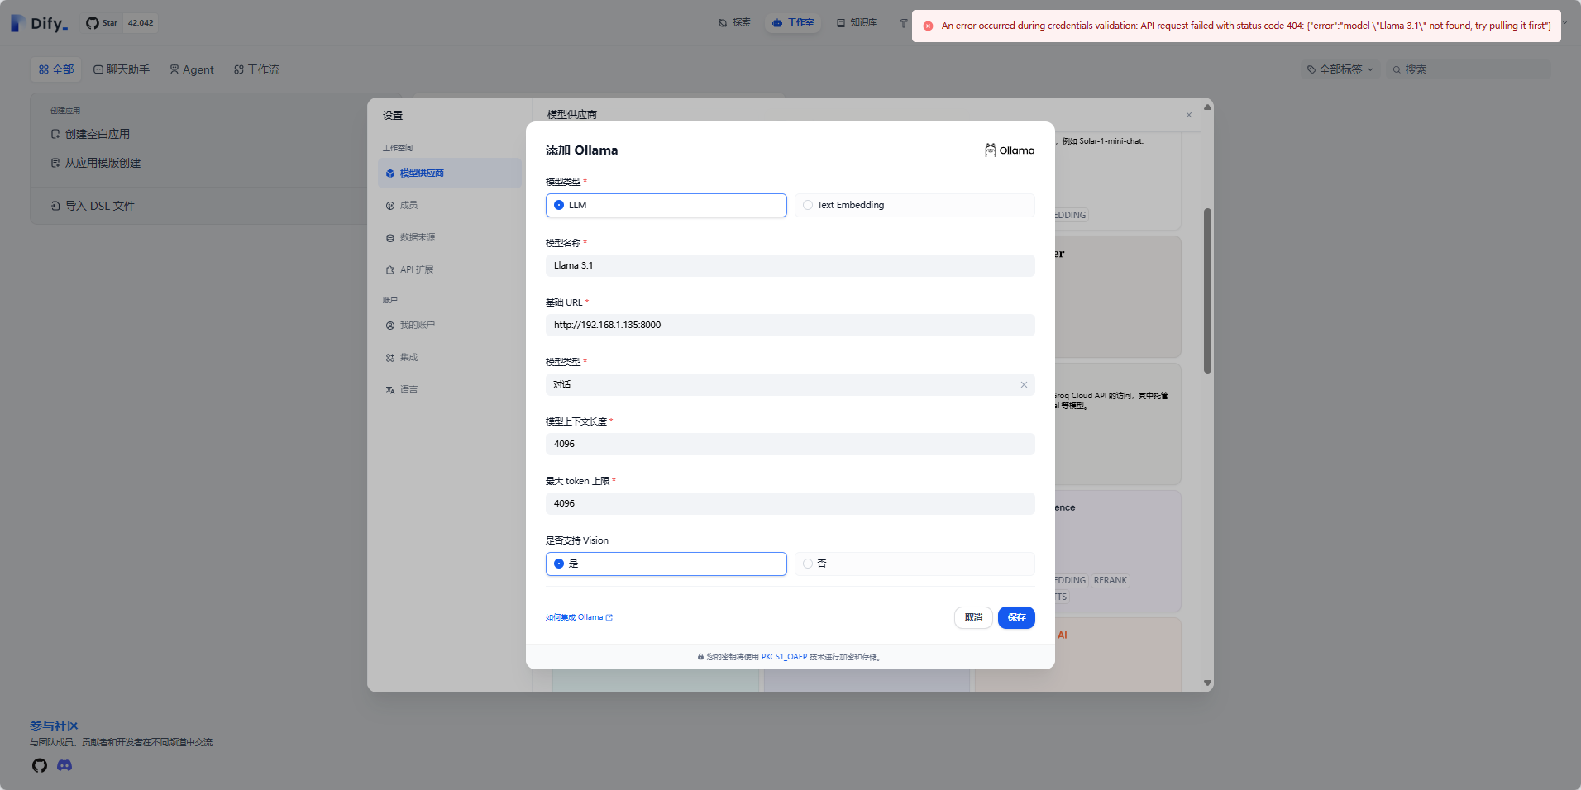Click the 成员 sidebar icon

(390, 206)
